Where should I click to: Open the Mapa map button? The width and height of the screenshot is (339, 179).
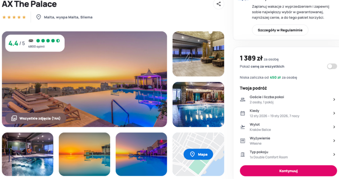[x=198, y=154]
